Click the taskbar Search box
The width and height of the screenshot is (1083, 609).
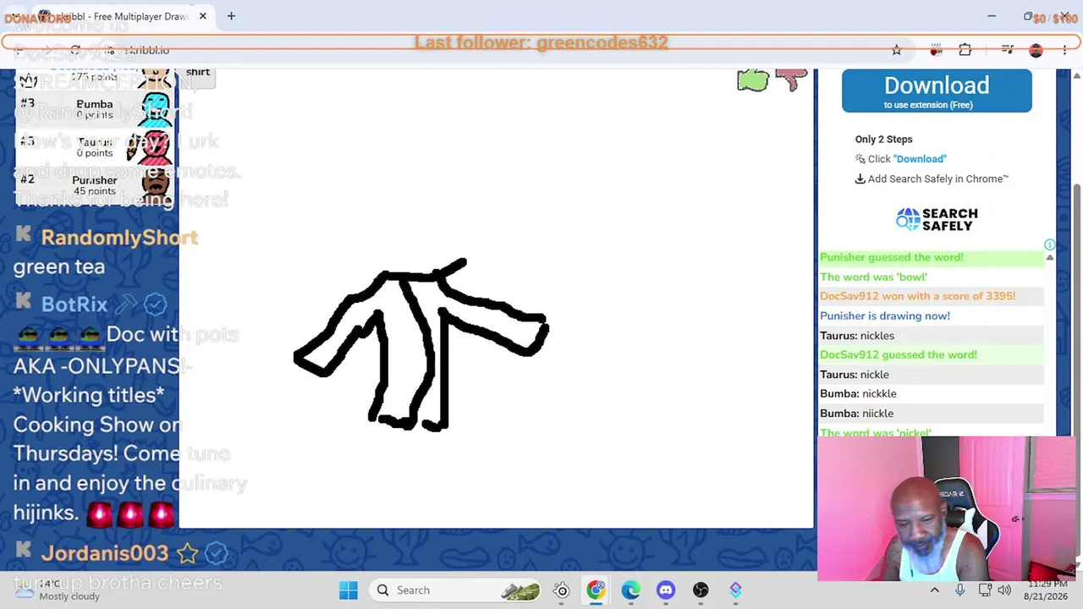pos(457,590)
